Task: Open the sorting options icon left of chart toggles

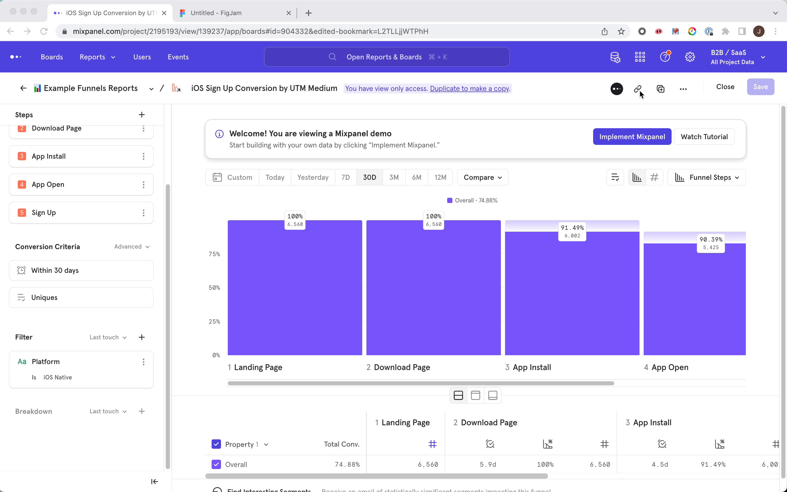Action: coord(615,177)
